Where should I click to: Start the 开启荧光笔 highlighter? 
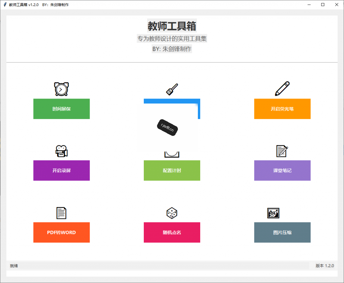282,109
